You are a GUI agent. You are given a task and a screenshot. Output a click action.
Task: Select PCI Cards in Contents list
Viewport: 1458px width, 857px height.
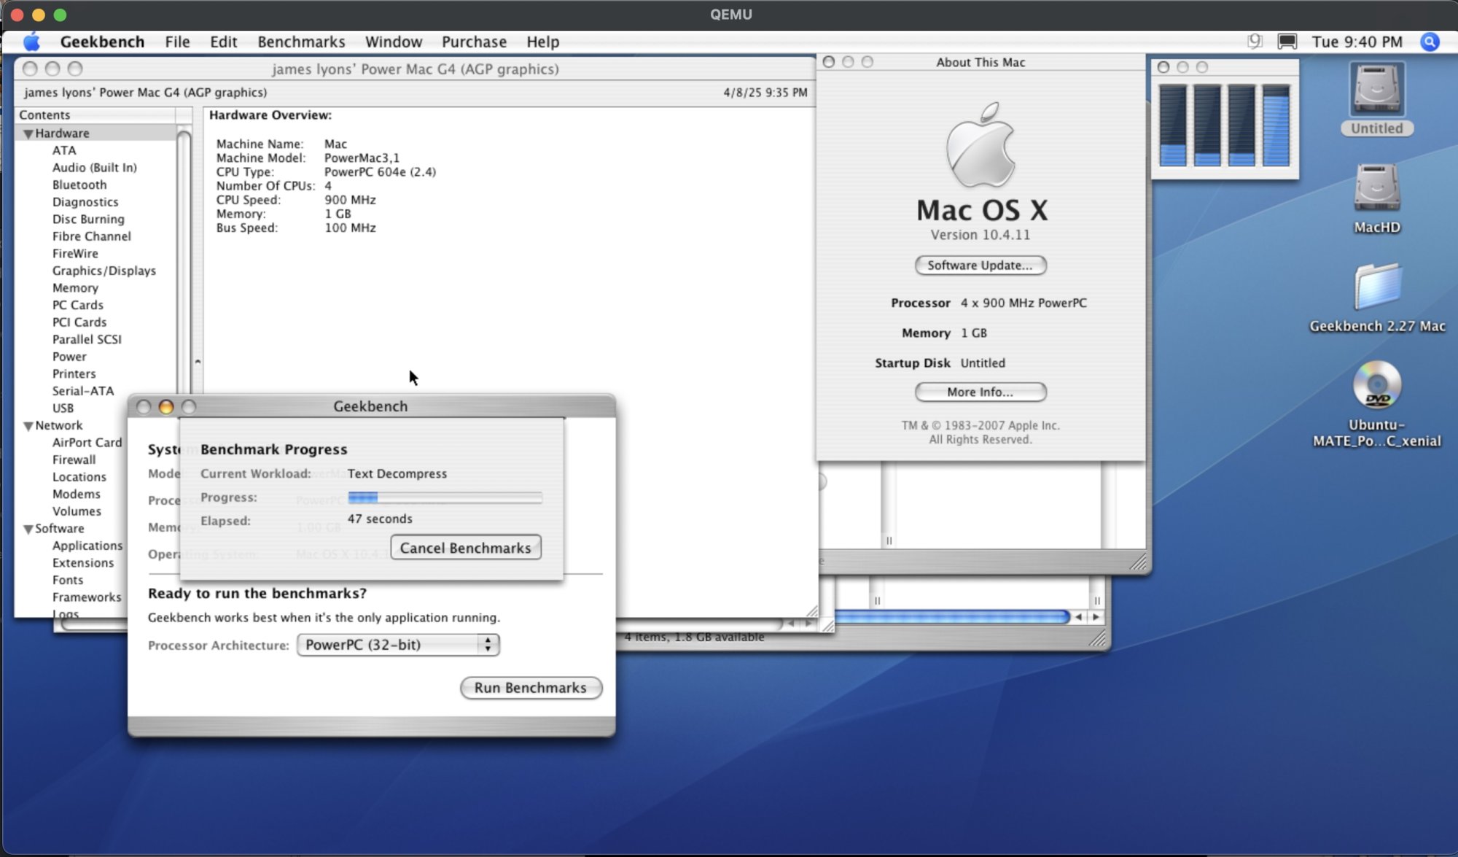pyautogui.click(x=79, y=322)
